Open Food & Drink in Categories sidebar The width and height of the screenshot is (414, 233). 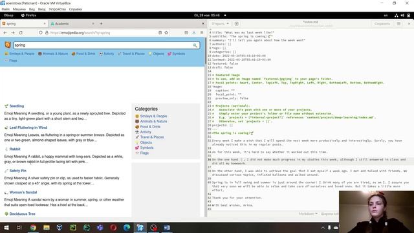pyautogui.click(x=150, y=127)
